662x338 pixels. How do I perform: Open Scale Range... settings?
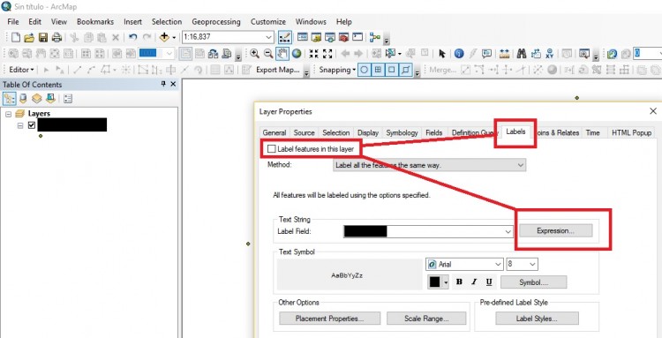(x=426, y=319)
